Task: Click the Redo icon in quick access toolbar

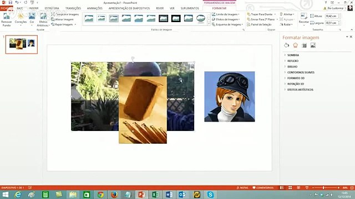Action: 26,2
